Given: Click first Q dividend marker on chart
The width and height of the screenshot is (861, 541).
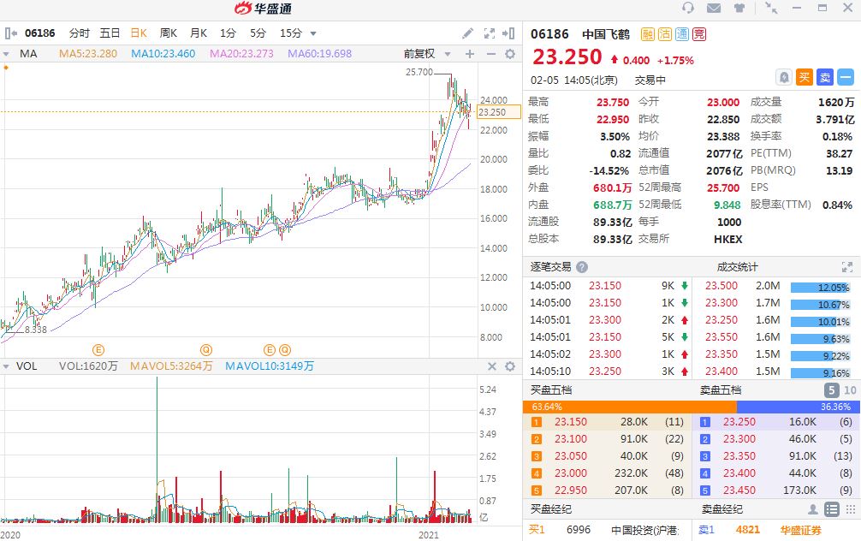Looking at the screenshot, I should pyautogui.click(x=206, y=350).
